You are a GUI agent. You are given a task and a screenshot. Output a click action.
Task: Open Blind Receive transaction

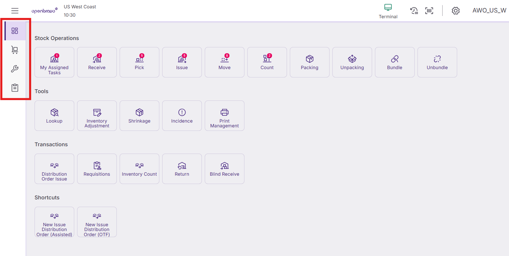(x=225, y=169)
